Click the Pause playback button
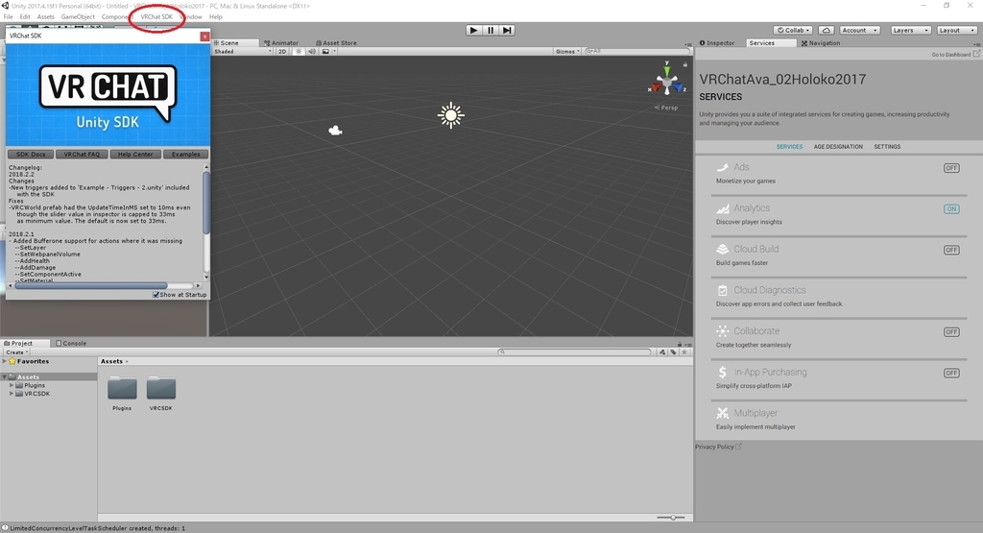The image size is (983, 533). (x=491, y=30)
